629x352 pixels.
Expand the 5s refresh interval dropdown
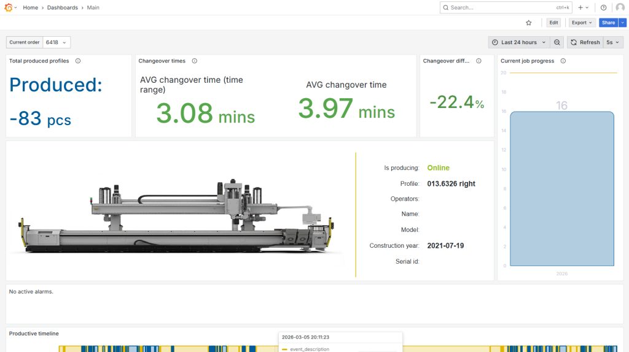[613, 42]
